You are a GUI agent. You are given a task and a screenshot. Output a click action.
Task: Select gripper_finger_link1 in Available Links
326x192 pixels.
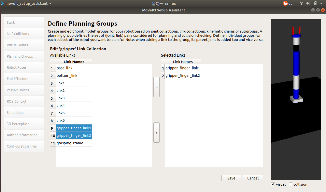[74, 128]
